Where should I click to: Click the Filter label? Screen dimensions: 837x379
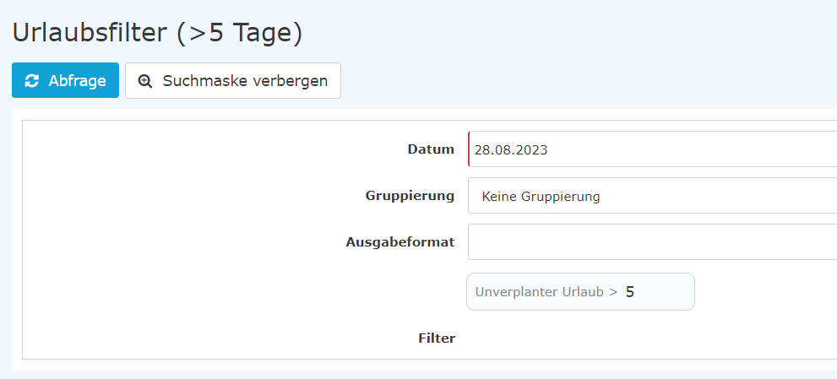coord(437,338)
